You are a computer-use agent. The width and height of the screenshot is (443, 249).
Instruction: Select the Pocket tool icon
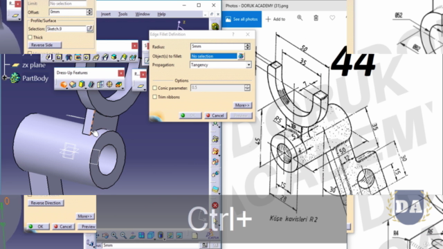[59, 57]
